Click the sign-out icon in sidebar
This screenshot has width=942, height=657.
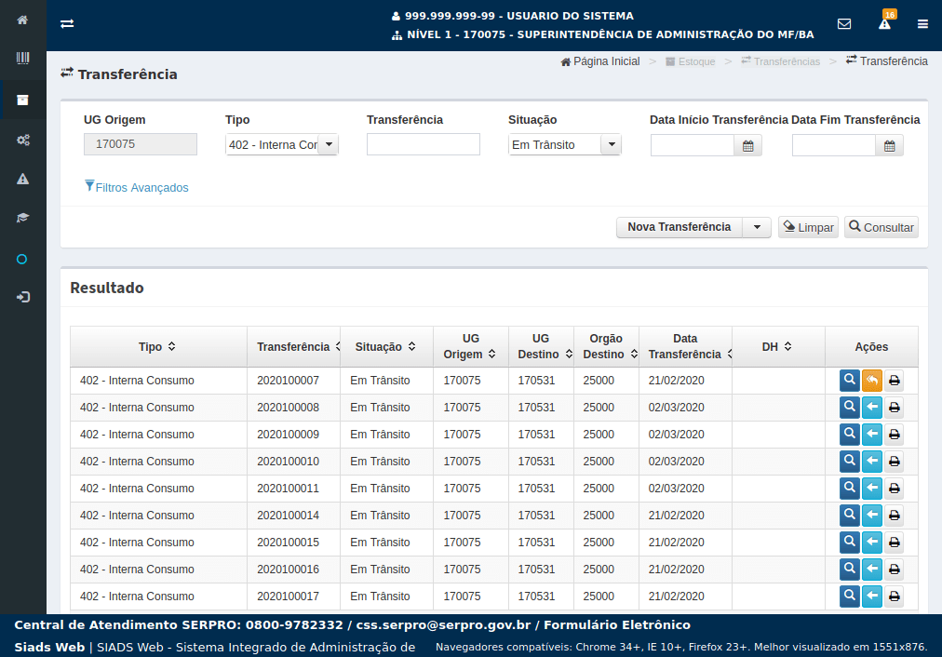[x=23, y=297]
